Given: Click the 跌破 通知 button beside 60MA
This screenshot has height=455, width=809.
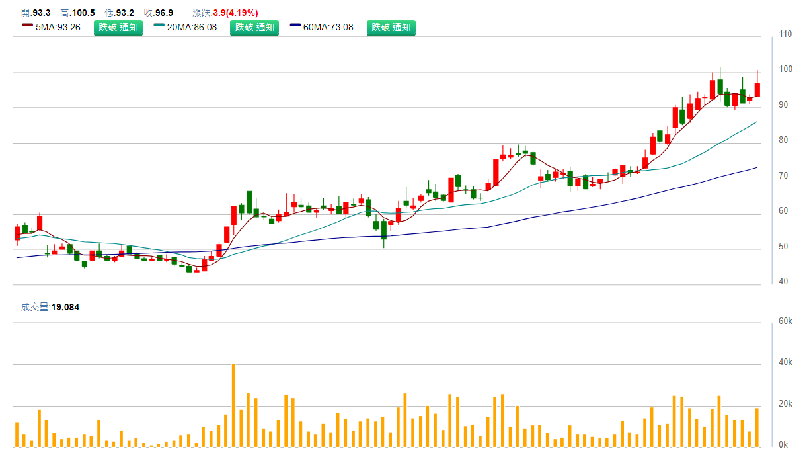Looking at the screenshot, I should click(391, 27).
